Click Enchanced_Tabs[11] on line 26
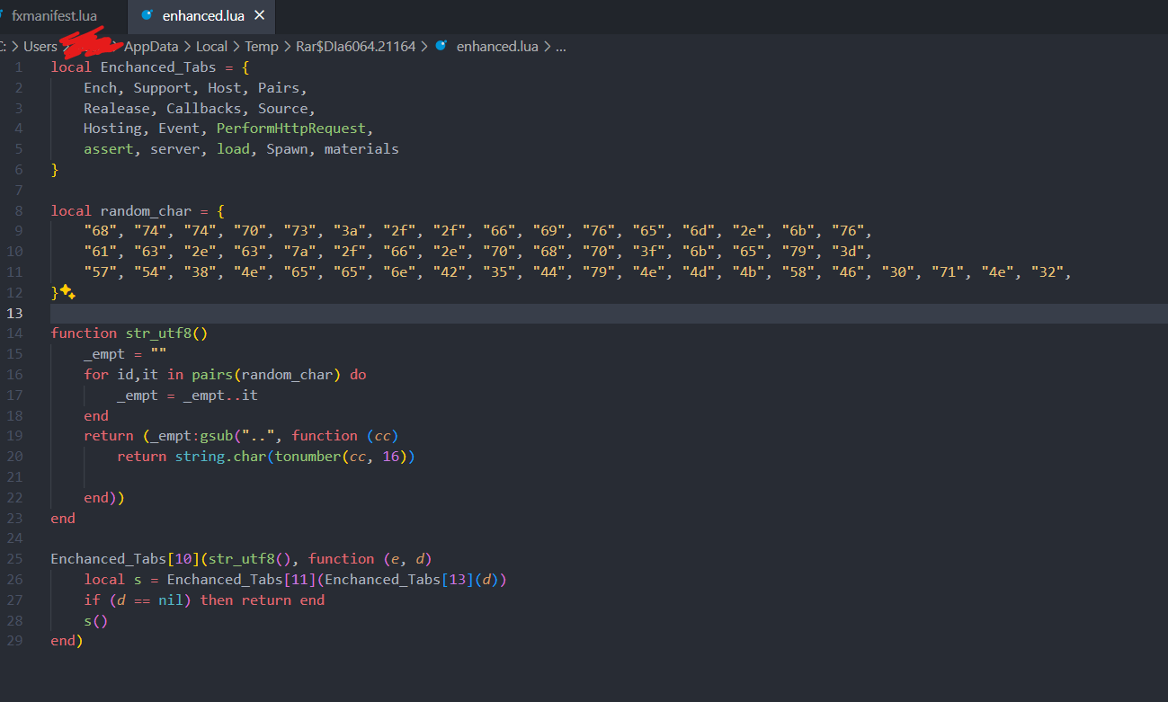Viewport: 1168px width, 702px height. tap(241, 580)
